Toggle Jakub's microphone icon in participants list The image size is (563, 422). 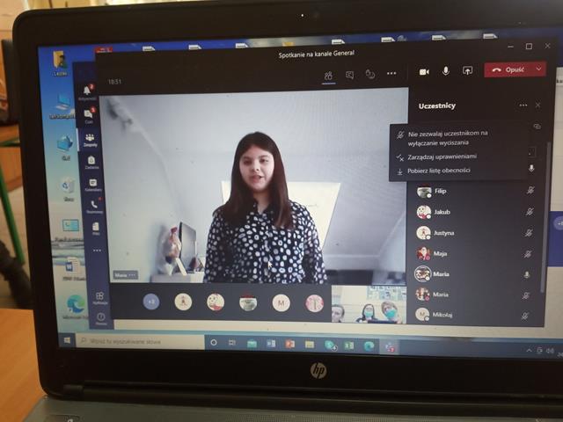point(530,212)
